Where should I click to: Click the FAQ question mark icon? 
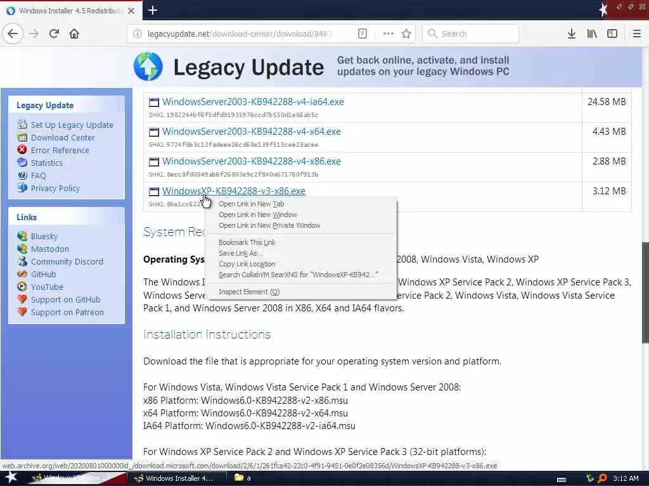tap(22, 175)
